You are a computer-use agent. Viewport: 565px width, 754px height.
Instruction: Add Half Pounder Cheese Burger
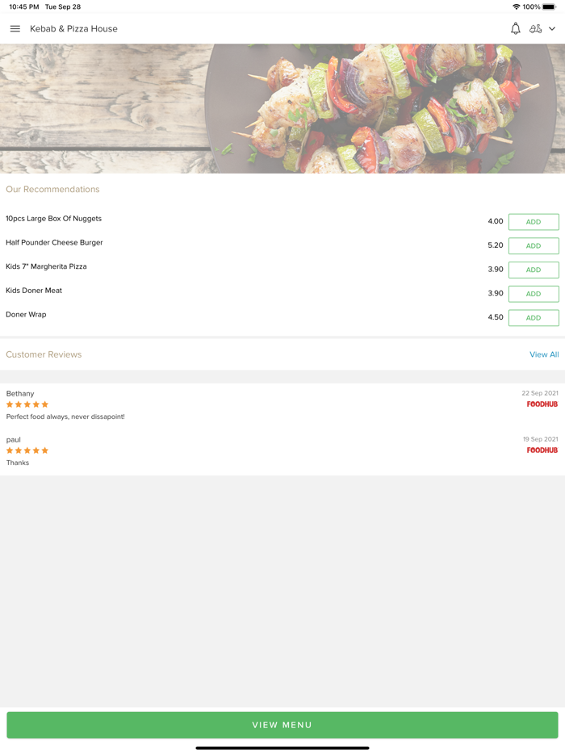pos(534,245)
